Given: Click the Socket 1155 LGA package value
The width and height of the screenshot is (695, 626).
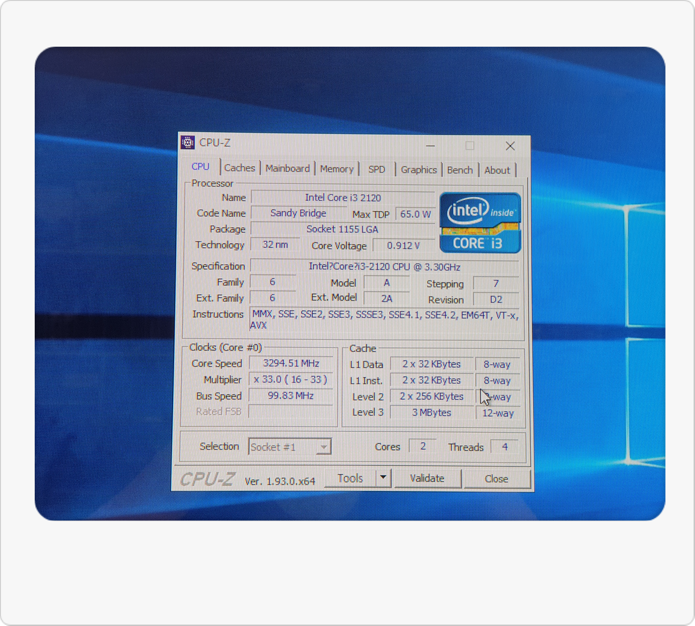Looking at the screenshot, I should [x=343, y=229].
